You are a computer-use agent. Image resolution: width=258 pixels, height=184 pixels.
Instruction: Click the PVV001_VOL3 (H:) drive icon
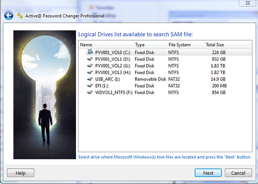coord(89,72)
